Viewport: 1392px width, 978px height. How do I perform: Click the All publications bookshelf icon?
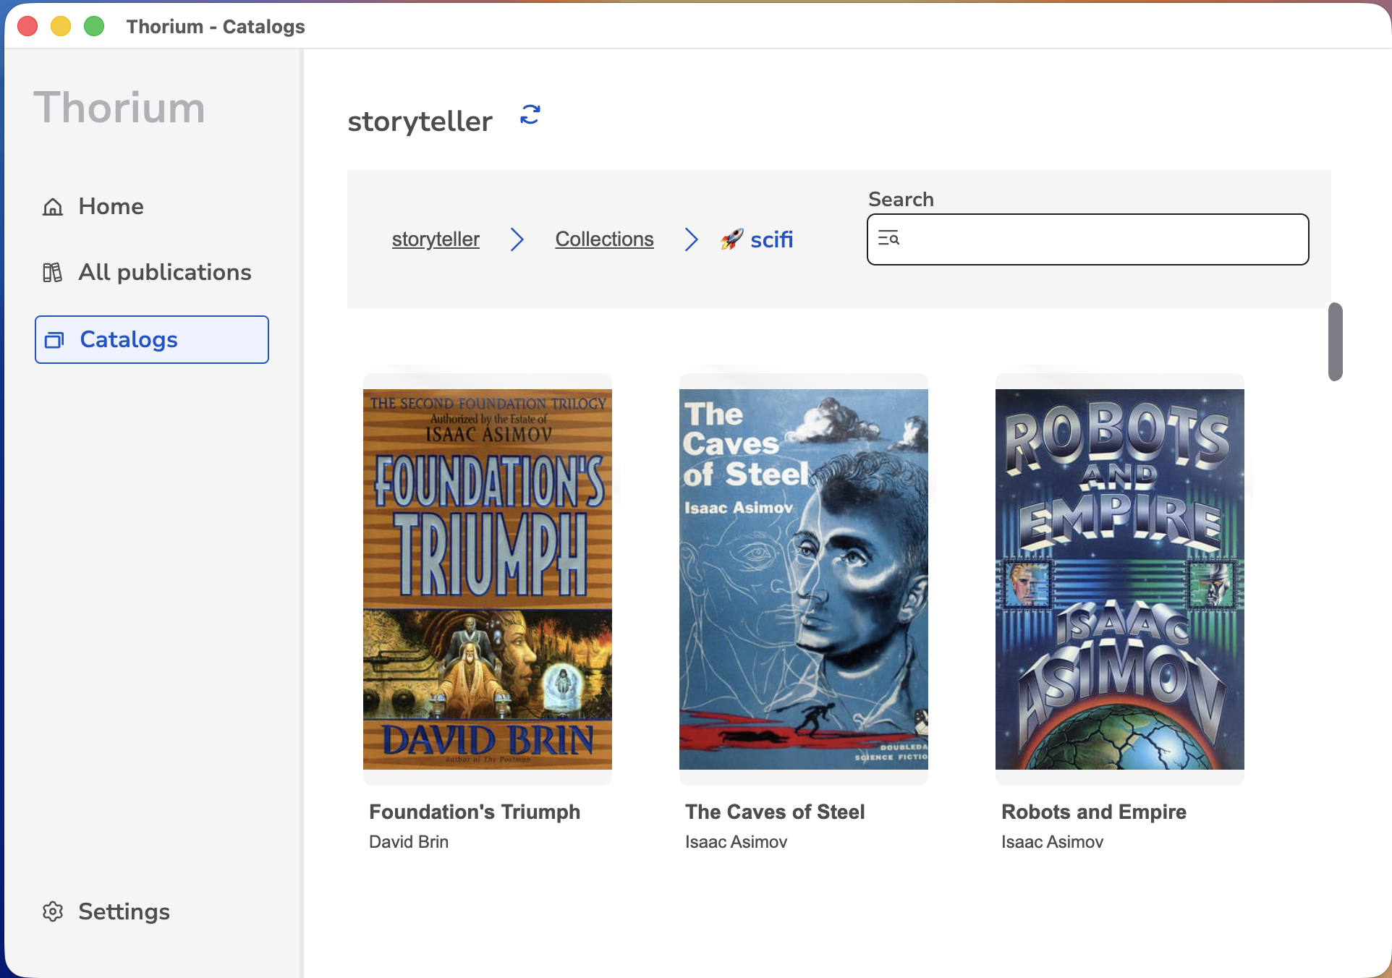(x=52, y=273)
